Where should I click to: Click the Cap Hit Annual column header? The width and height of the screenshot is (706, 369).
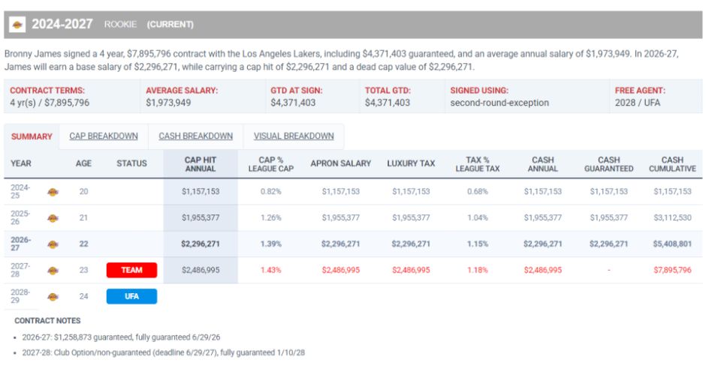201,164
